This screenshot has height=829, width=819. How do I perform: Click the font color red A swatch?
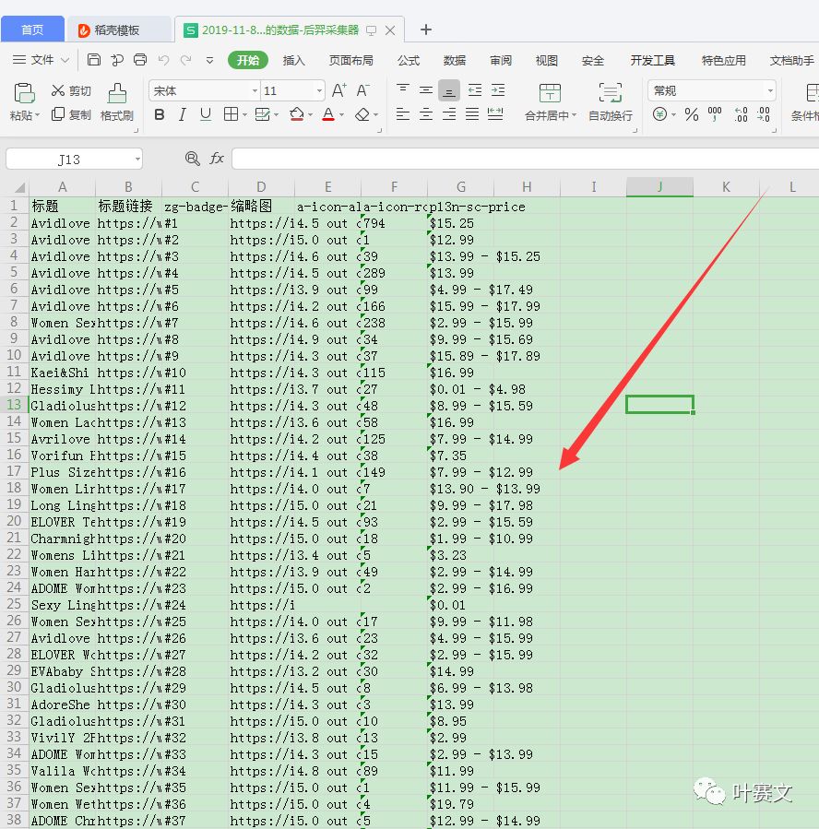coord(327,114)
